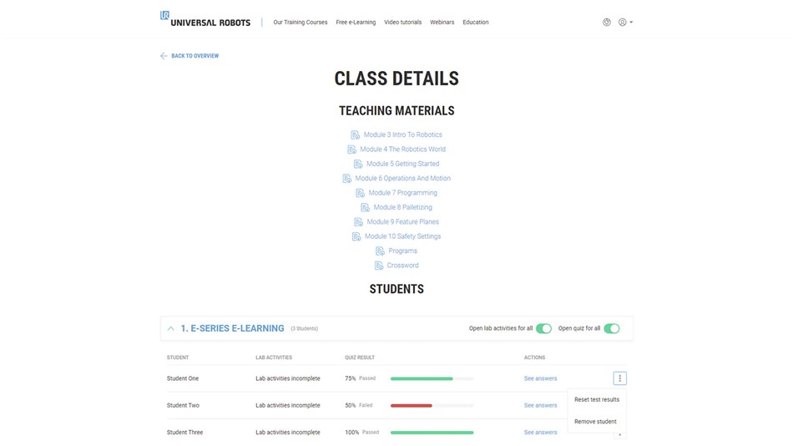Go to Video tutorials
The width and height of the screenshot is (793, 446).
point(402,23)
